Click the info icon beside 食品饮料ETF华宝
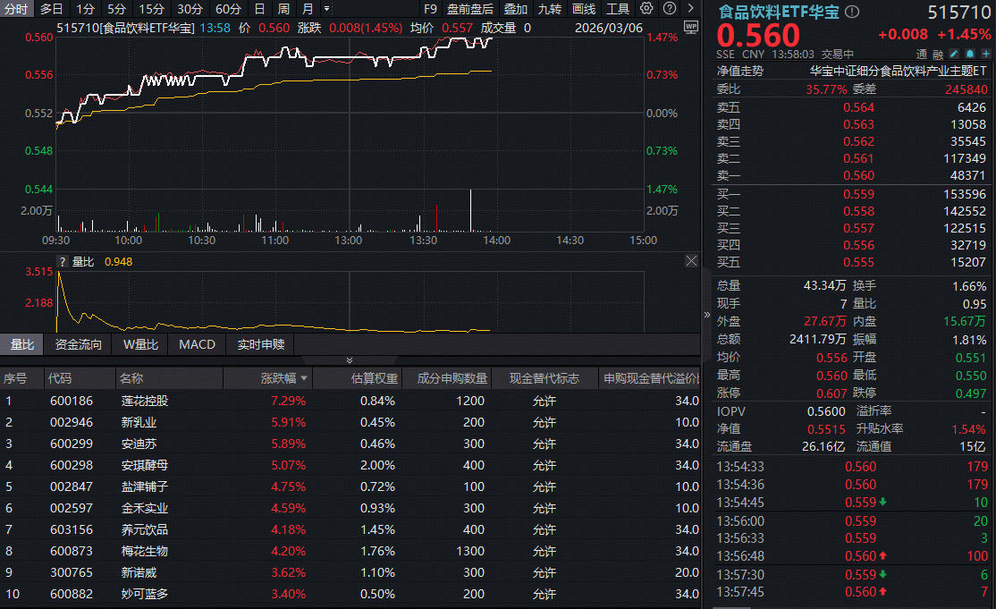Viewport: 996px width, 609px height. [852, 12]
